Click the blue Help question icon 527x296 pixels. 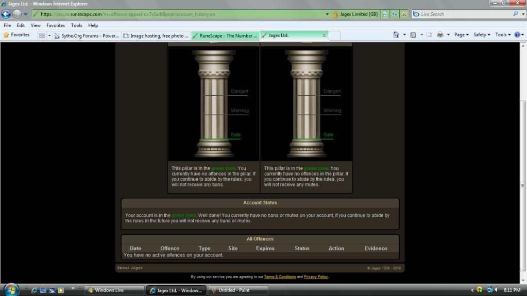coord(517,34)
